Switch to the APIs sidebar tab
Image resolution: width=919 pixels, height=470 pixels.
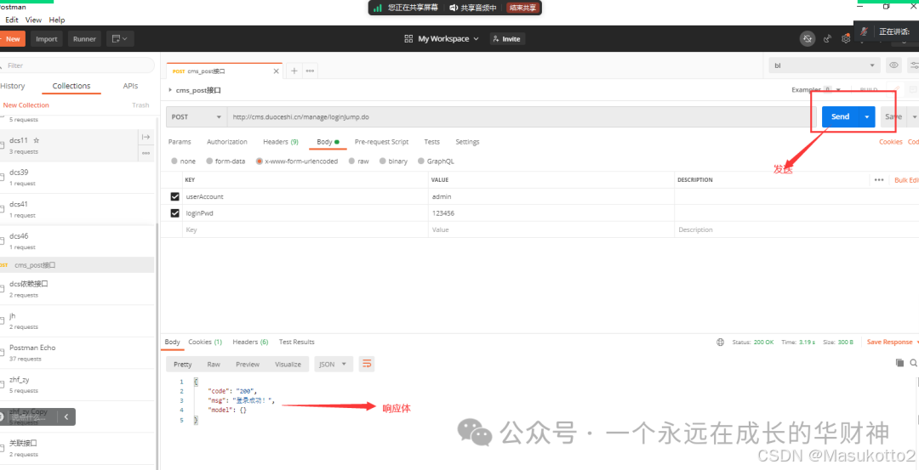point(130,86)
